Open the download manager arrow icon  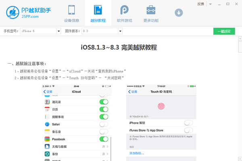click(179, 12)
